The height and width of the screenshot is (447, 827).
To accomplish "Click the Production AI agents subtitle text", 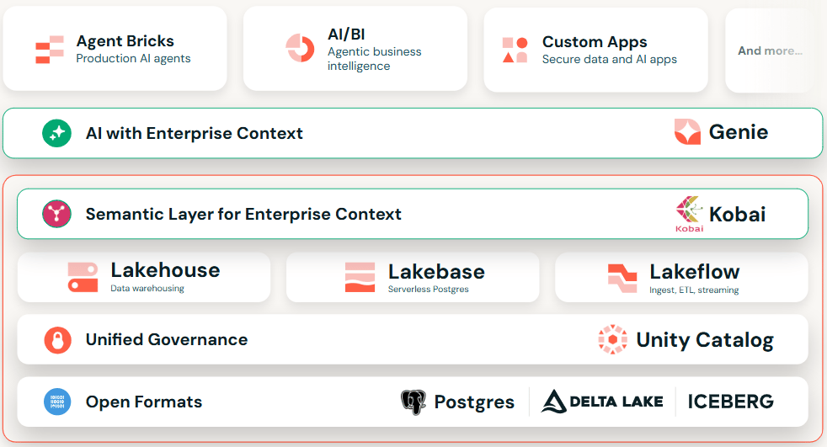I will pyautogui.click(x=133, y=59).
